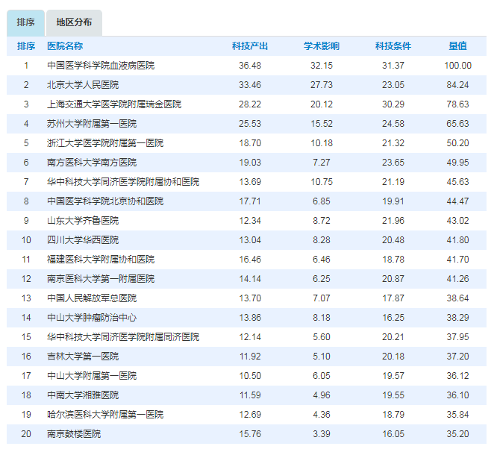Click rank number 13 cell

[x=26, y=298]
